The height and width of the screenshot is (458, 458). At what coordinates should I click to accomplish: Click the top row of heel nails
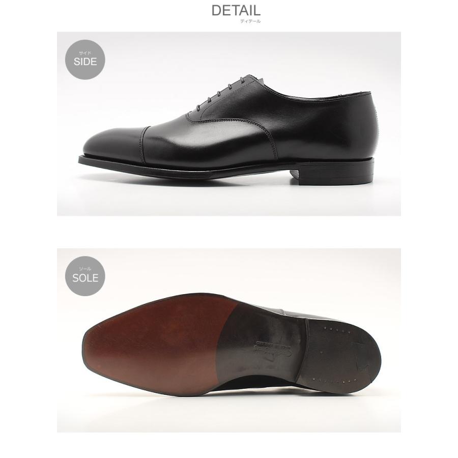tap(337, 330)
